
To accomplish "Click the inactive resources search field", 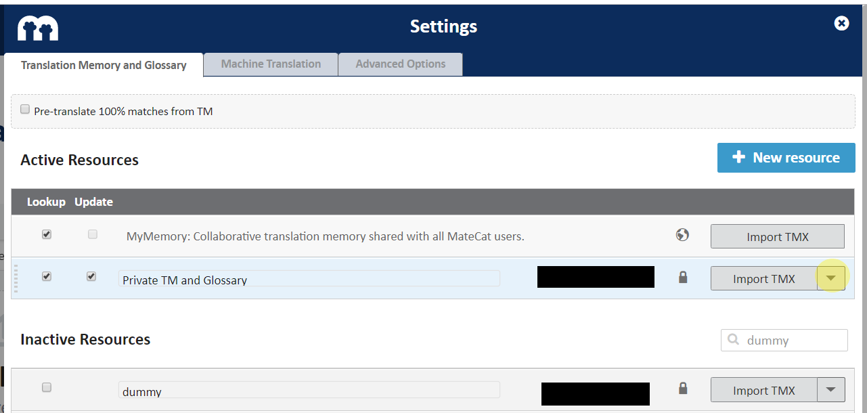I will 792,341.
